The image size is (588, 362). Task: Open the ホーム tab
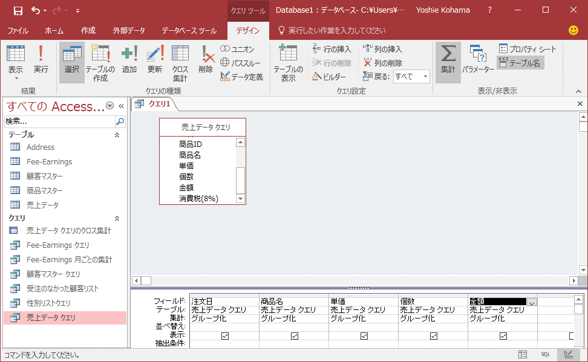pos(54,31)
